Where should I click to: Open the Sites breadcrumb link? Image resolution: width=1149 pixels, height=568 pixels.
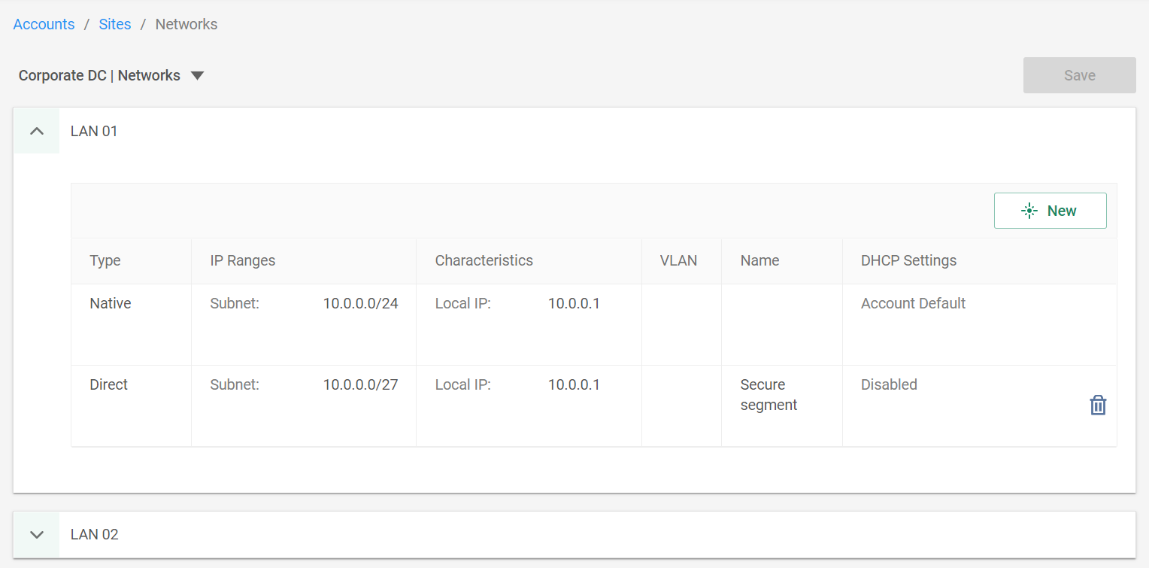point(115,24)
